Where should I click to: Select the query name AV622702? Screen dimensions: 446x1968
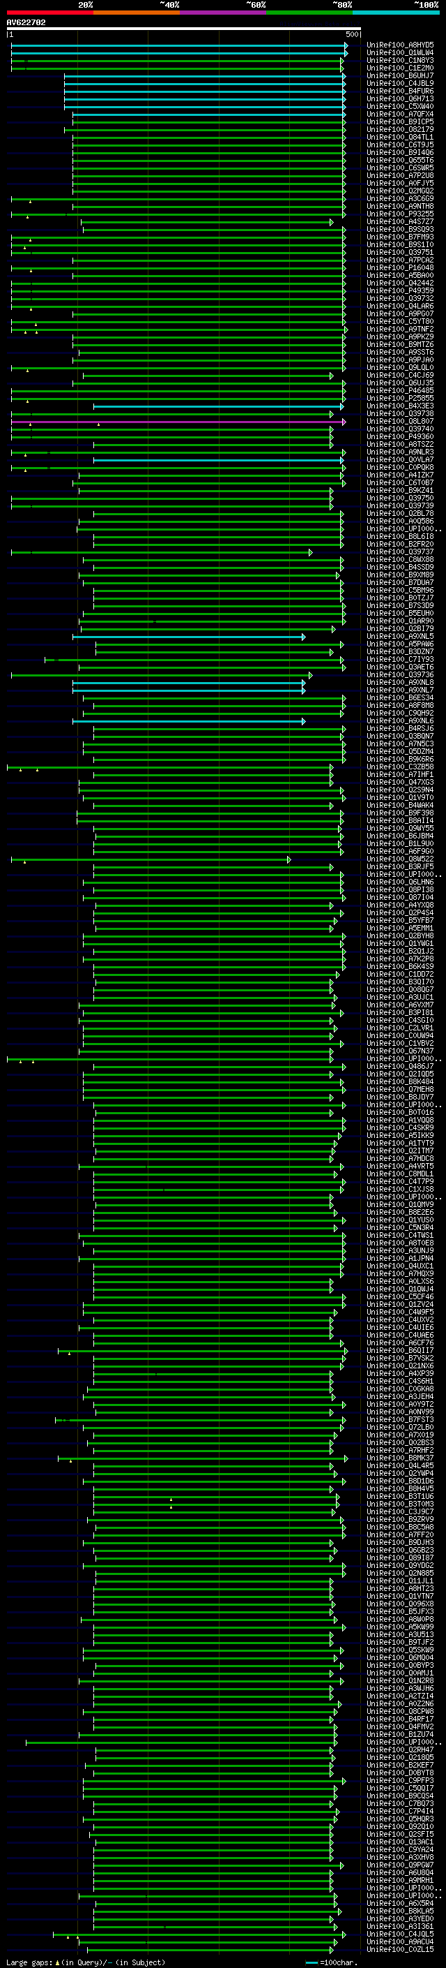[x=26, y=23]
